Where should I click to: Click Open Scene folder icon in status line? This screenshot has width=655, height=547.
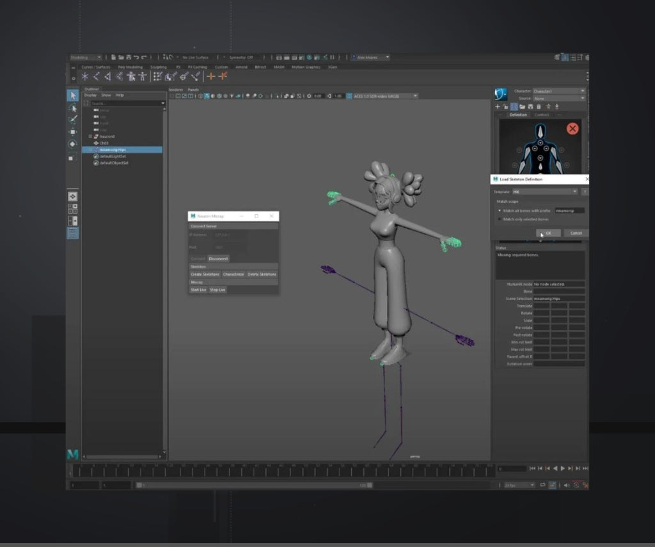click(x=121, y=57)
